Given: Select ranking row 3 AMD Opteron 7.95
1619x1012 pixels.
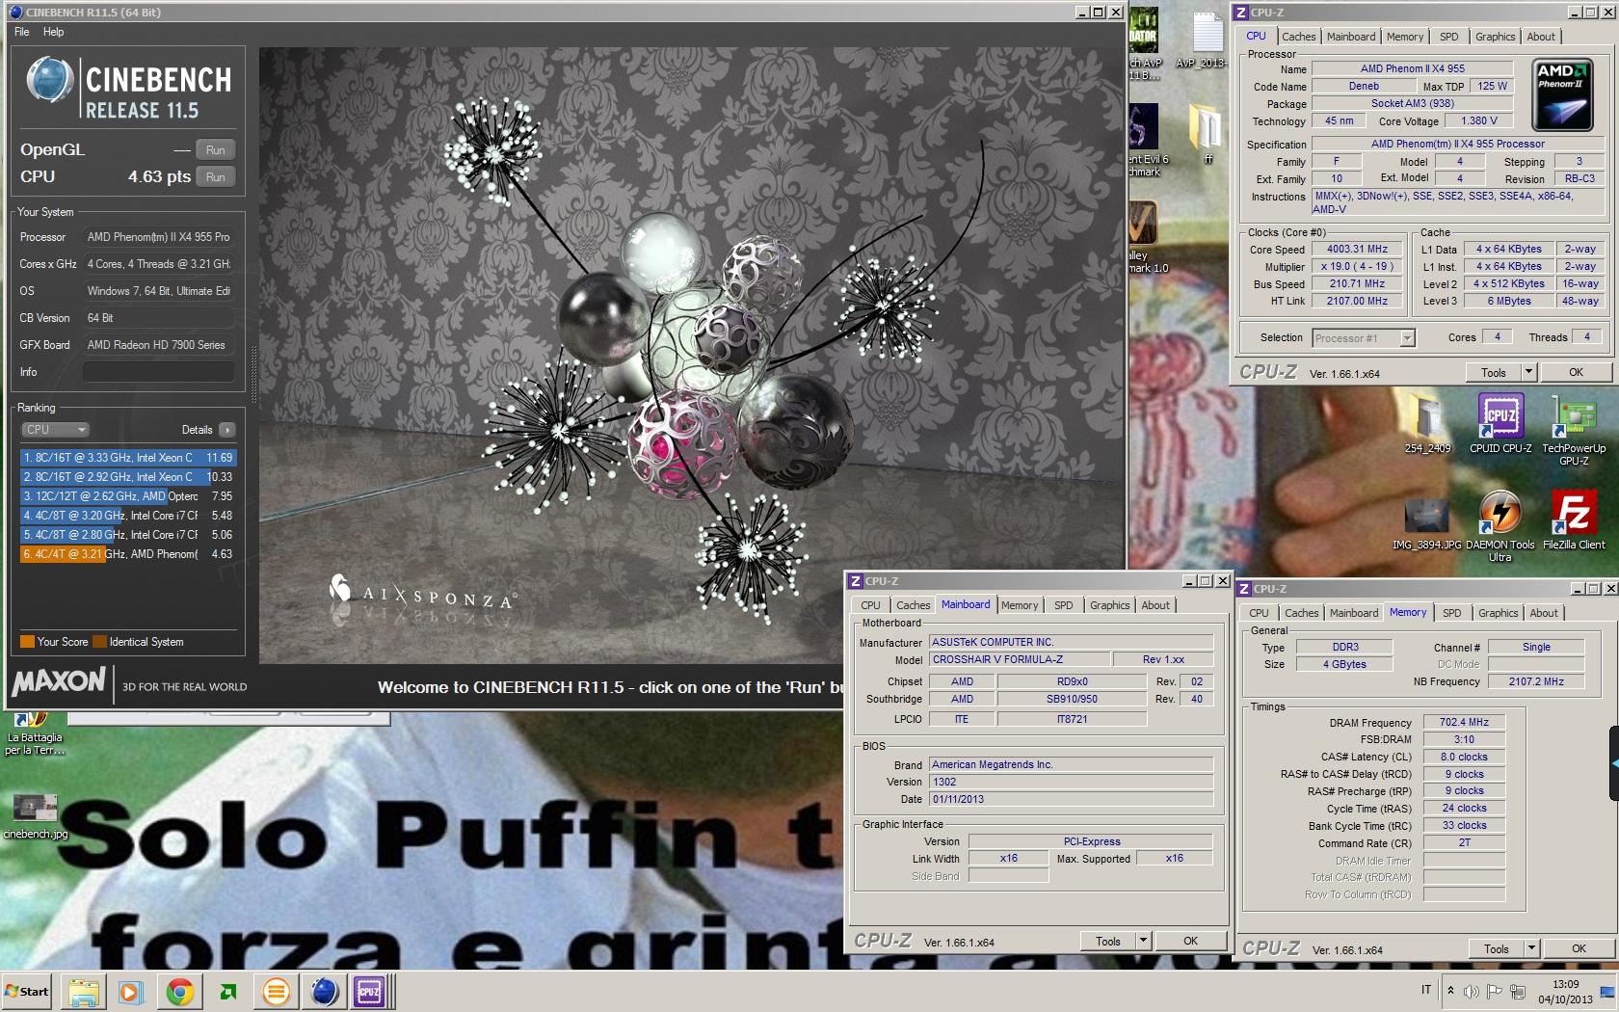Looking at the screenshot, I should [127, 496].
